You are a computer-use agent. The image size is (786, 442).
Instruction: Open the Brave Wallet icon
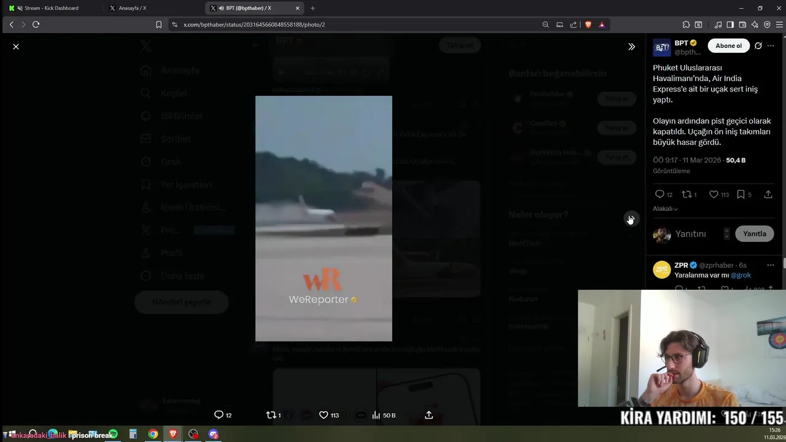(x=742, y=25)
